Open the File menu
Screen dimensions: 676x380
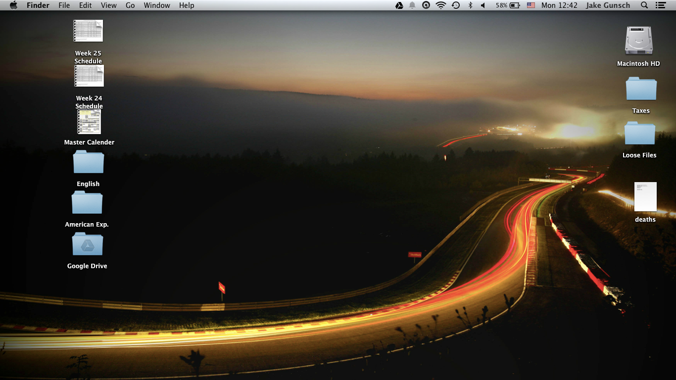click(x=64, y=5)
